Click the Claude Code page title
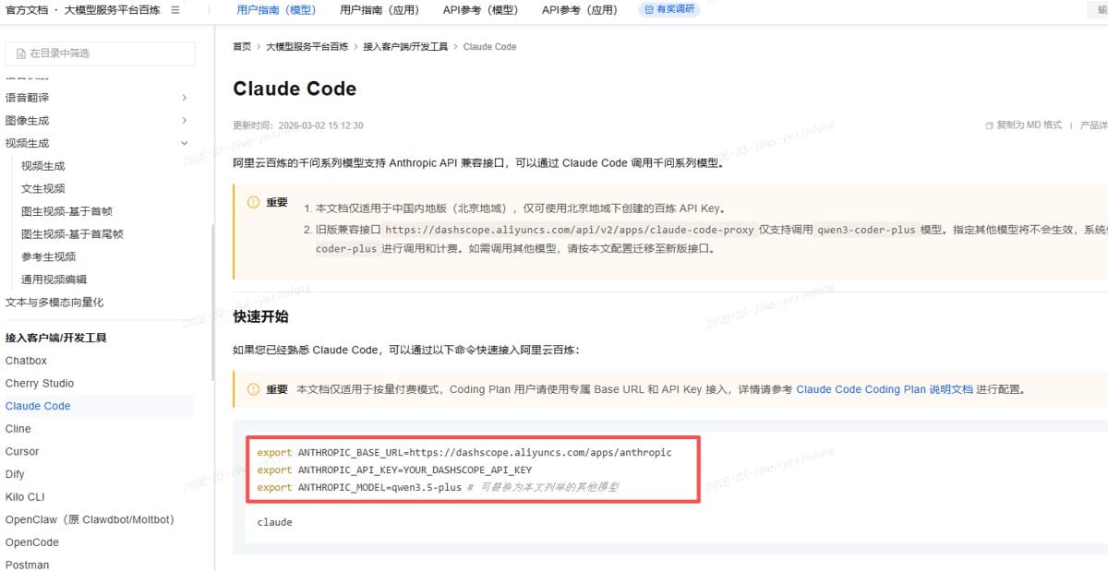The height and width of the screenshot is (571, 1108). (x=295, y=89)
